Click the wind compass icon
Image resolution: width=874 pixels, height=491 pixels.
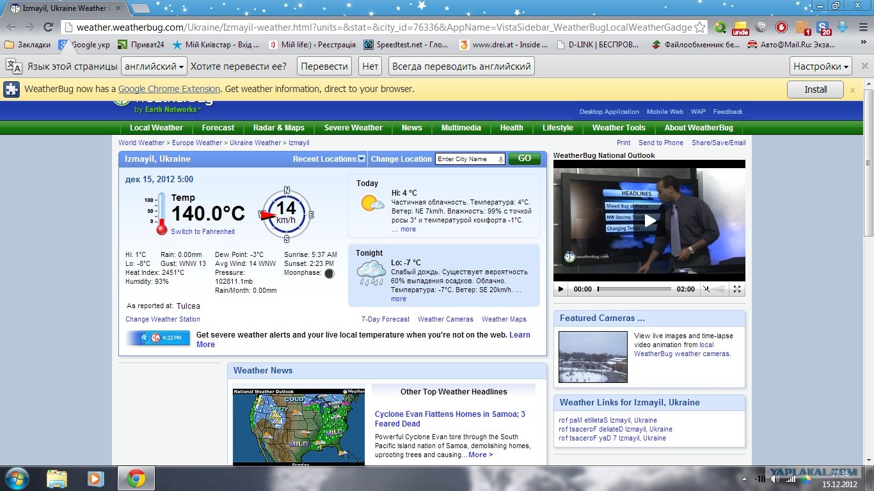pos(287,214)
